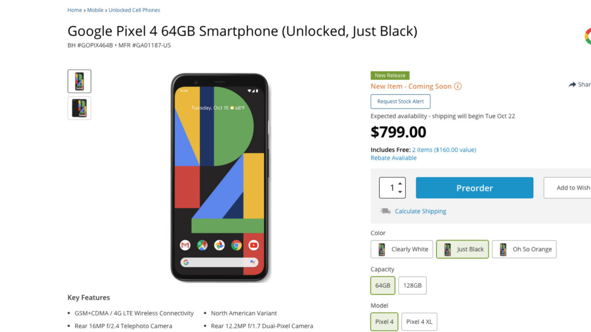Viewport: 591px width, 332px height.
Task: Click the Share arrow icon
Action: pyautogui.click(x=572, y=84)
